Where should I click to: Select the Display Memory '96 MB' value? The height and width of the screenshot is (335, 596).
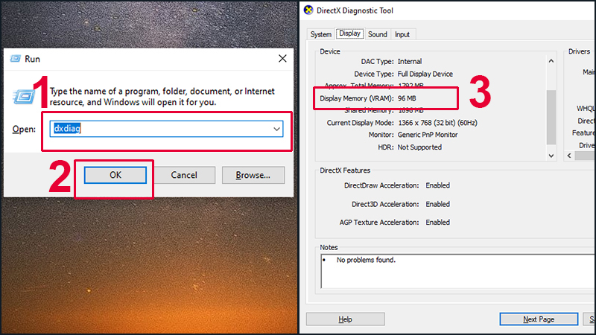click(407, 98)
